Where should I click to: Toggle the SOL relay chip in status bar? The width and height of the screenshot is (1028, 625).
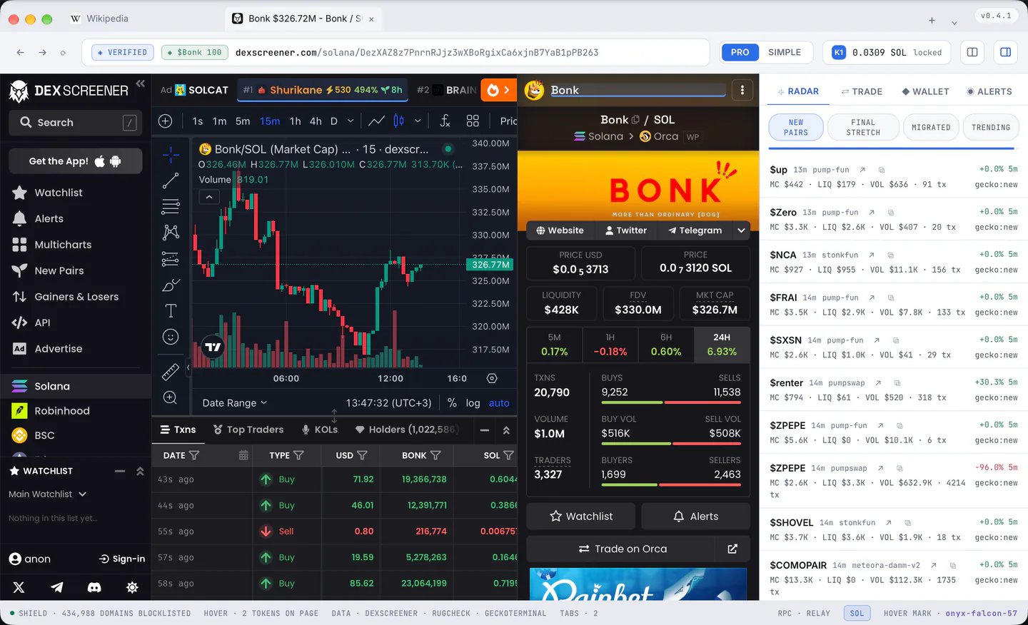click(x=857, y=613)
